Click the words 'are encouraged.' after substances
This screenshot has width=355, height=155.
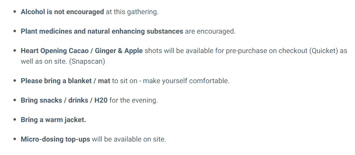(210, 31)
